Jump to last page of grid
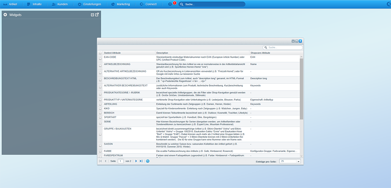391x188 pixels. coord(141,161)
